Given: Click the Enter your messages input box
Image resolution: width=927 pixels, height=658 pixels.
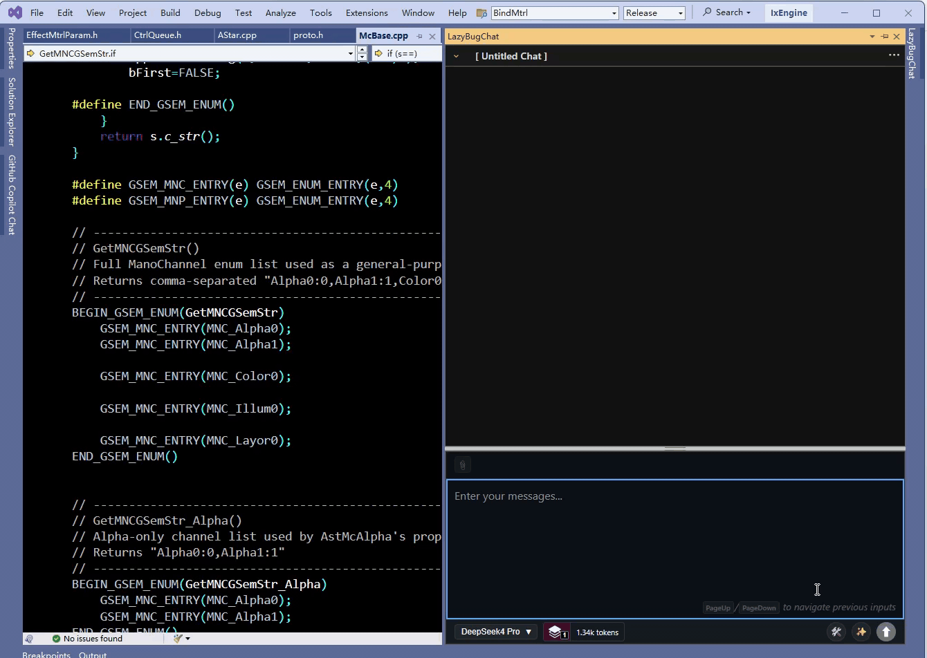Looking at the screenshot, I should [x=675, y=549].
